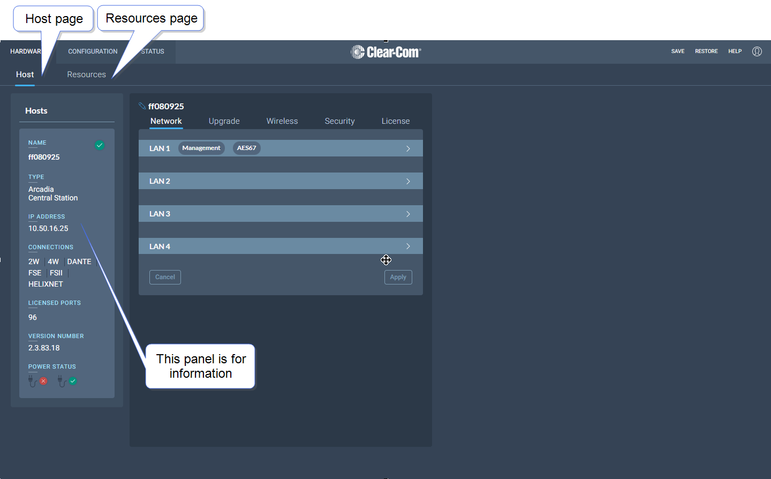Click the user account profile icon

(757, 51)
